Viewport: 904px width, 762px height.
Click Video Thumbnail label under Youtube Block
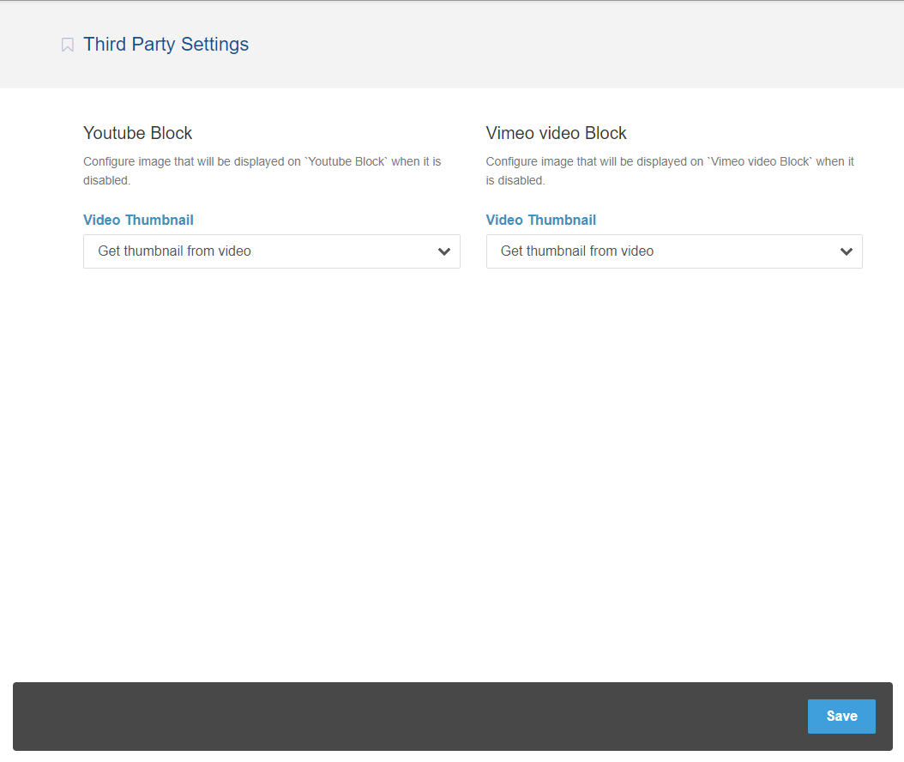(138, 220)
